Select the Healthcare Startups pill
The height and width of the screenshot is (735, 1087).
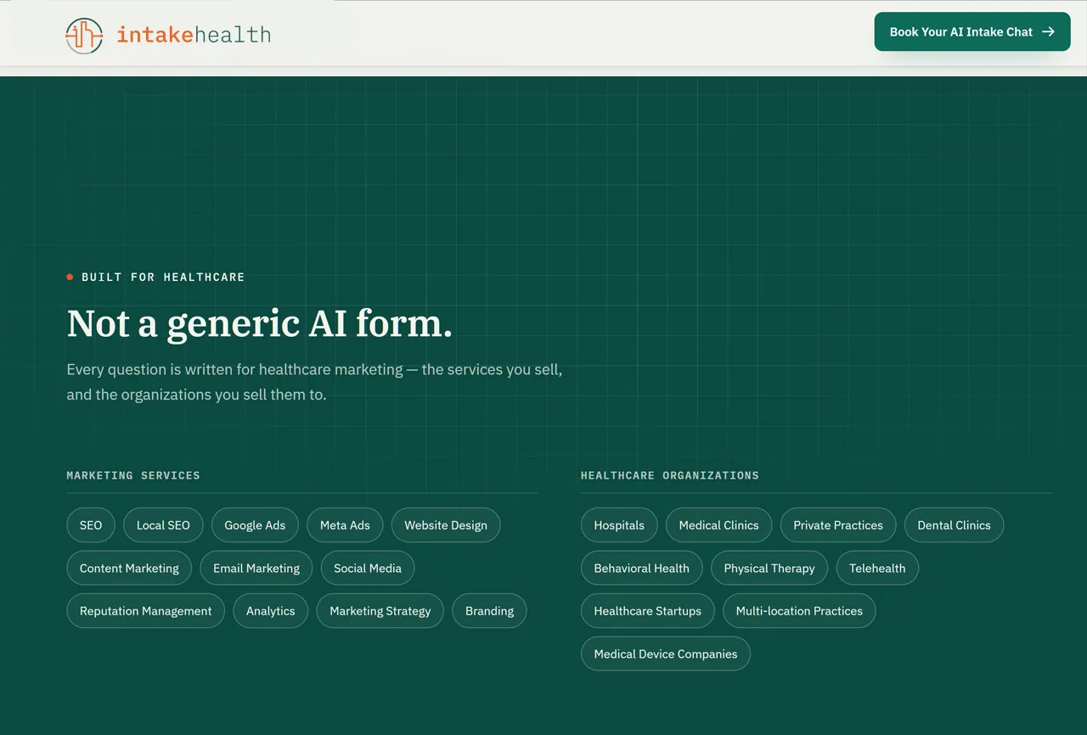pyautogui.click(x=648, y=611)
